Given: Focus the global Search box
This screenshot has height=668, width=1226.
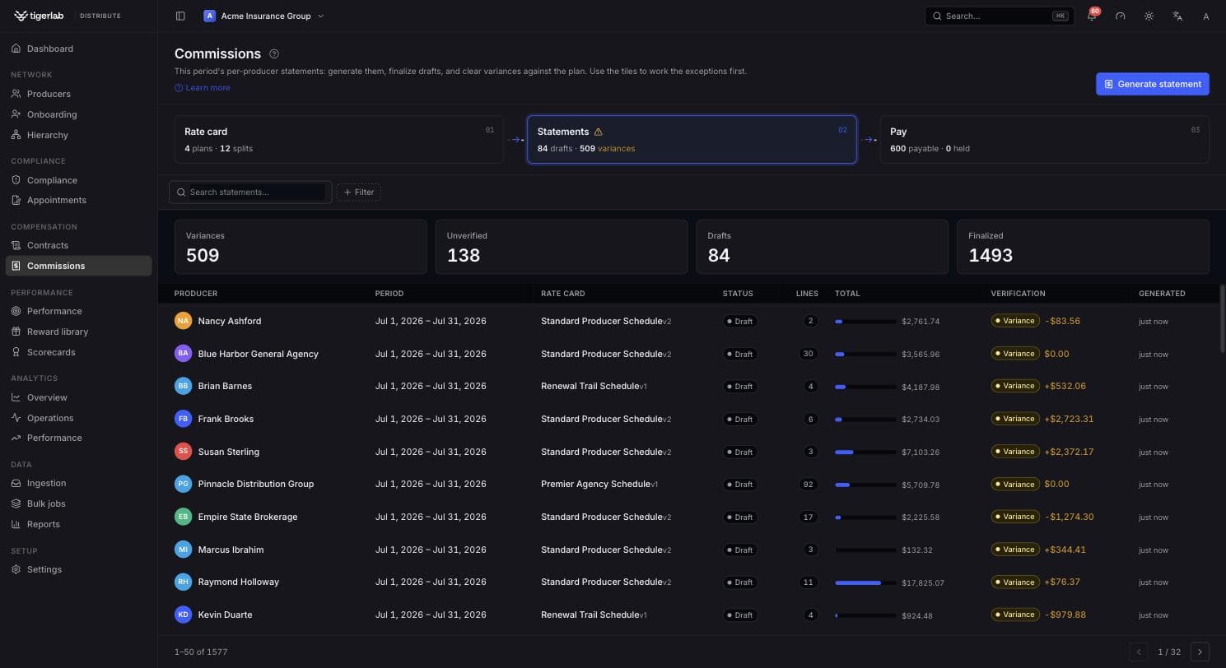Looking at the screenshot, I should pyautogui.click(x=1000, y=16).
